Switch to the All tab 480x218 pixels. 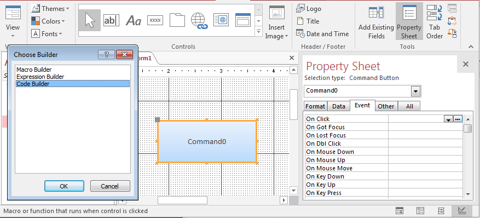(409, 106)
